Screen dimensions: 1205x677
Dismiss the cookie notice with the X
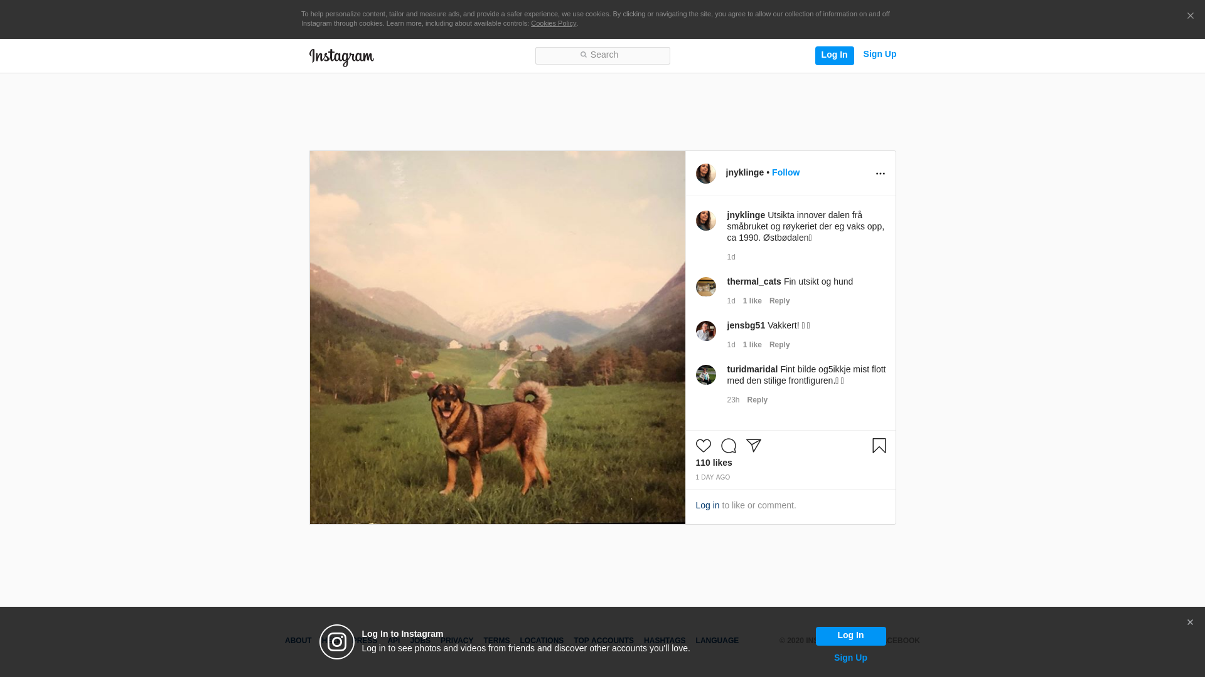pos(1190,16)
